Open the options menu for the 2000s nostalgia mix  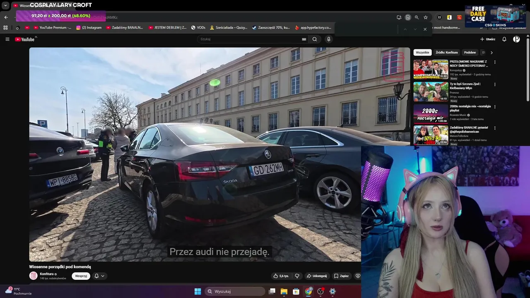pyautogui.click(x=494, y=107)
